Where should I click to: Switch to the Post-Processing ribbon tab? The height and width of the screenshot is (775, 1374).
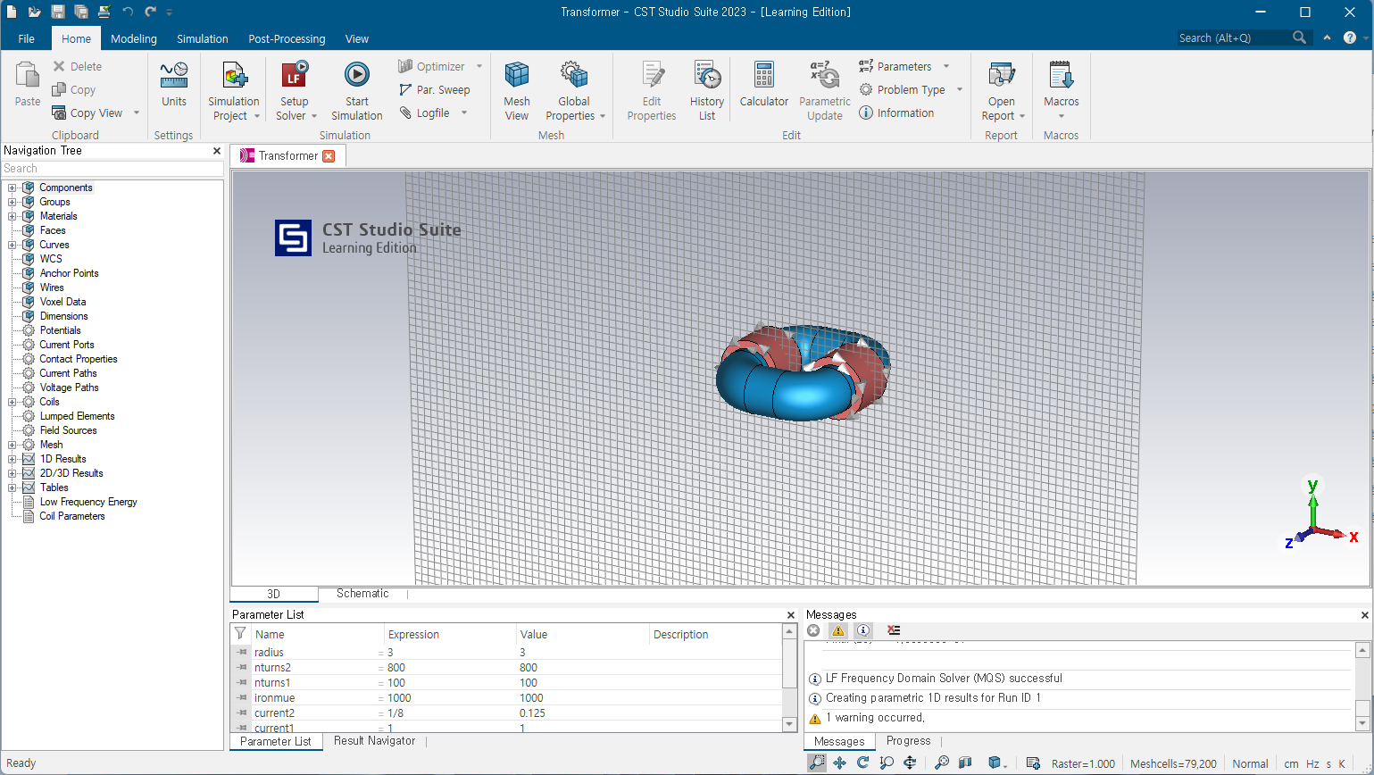[287, 38]
